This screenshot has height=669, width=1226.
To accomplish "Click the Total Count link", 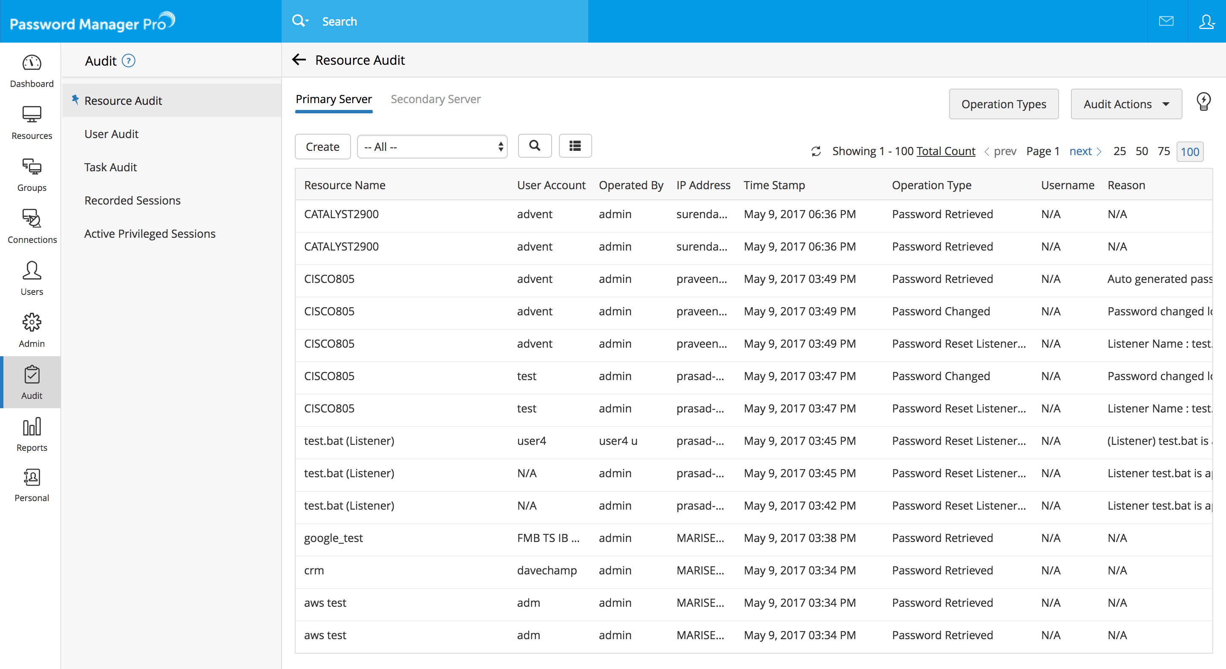I will click(945, 151).
